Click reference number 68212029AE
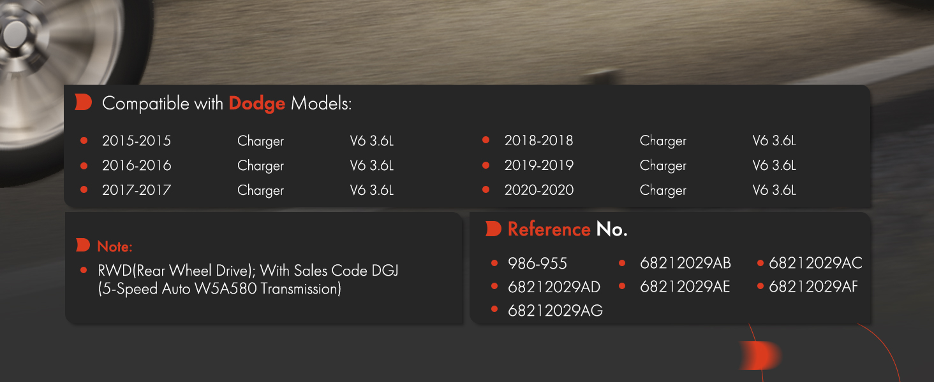This screenshot has width=934, height=382. [x=685, y=287]
